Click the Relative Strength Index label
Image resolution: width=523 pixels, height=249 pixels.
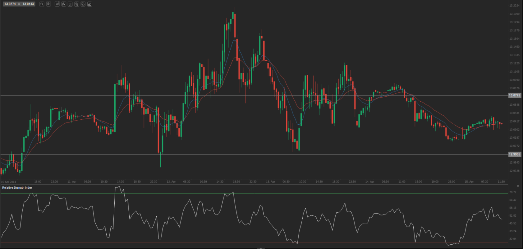(x=17, y=188)
